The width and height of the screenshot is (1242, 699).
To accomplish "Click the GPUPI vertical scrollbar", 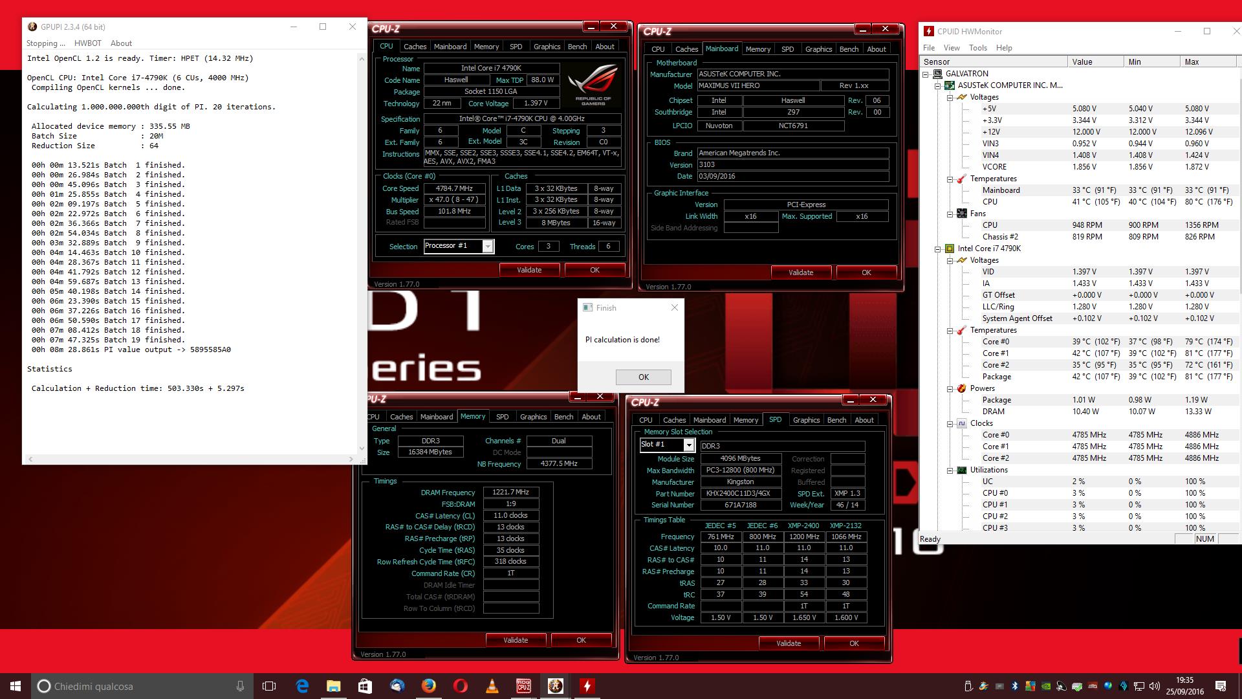I will (362, 253).
